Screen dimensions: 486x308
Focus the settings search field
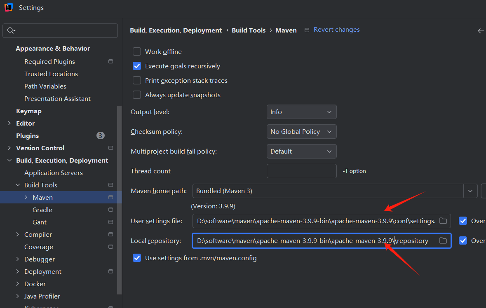[60, 30]
